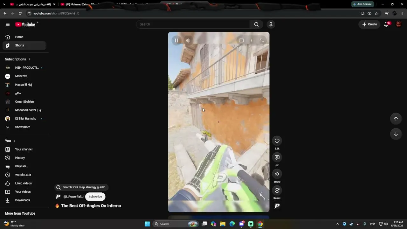
Task: Open the comments for this Short
Action: click(277, 157)
